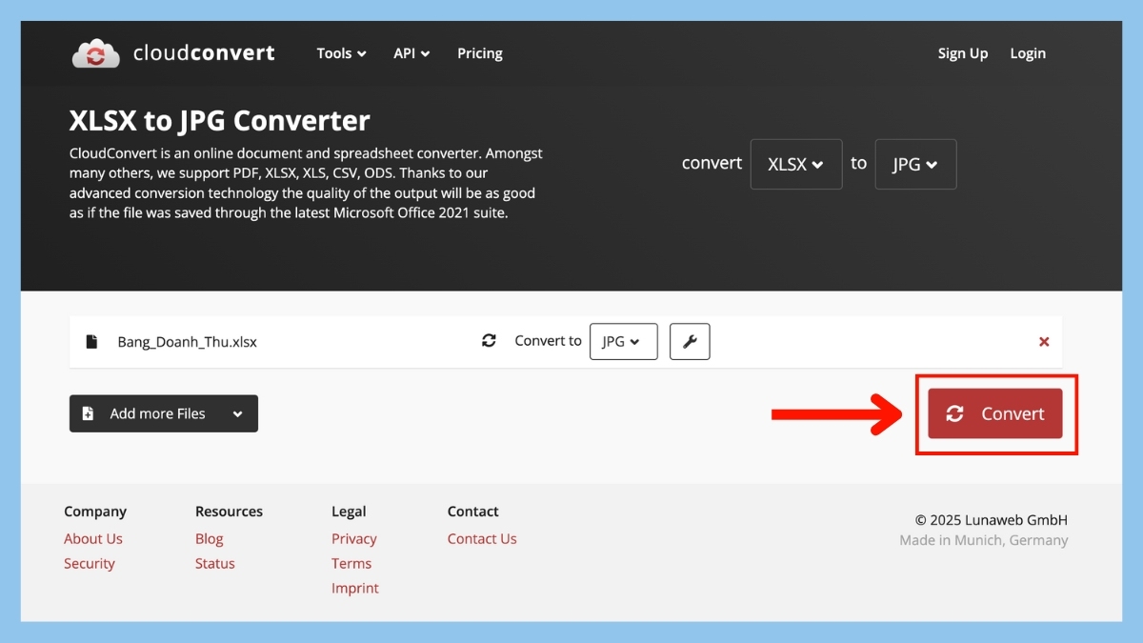The width and height of the screenshot is (1143, 643).
Task: Open the Contact Us link
Action: point(482,538)
